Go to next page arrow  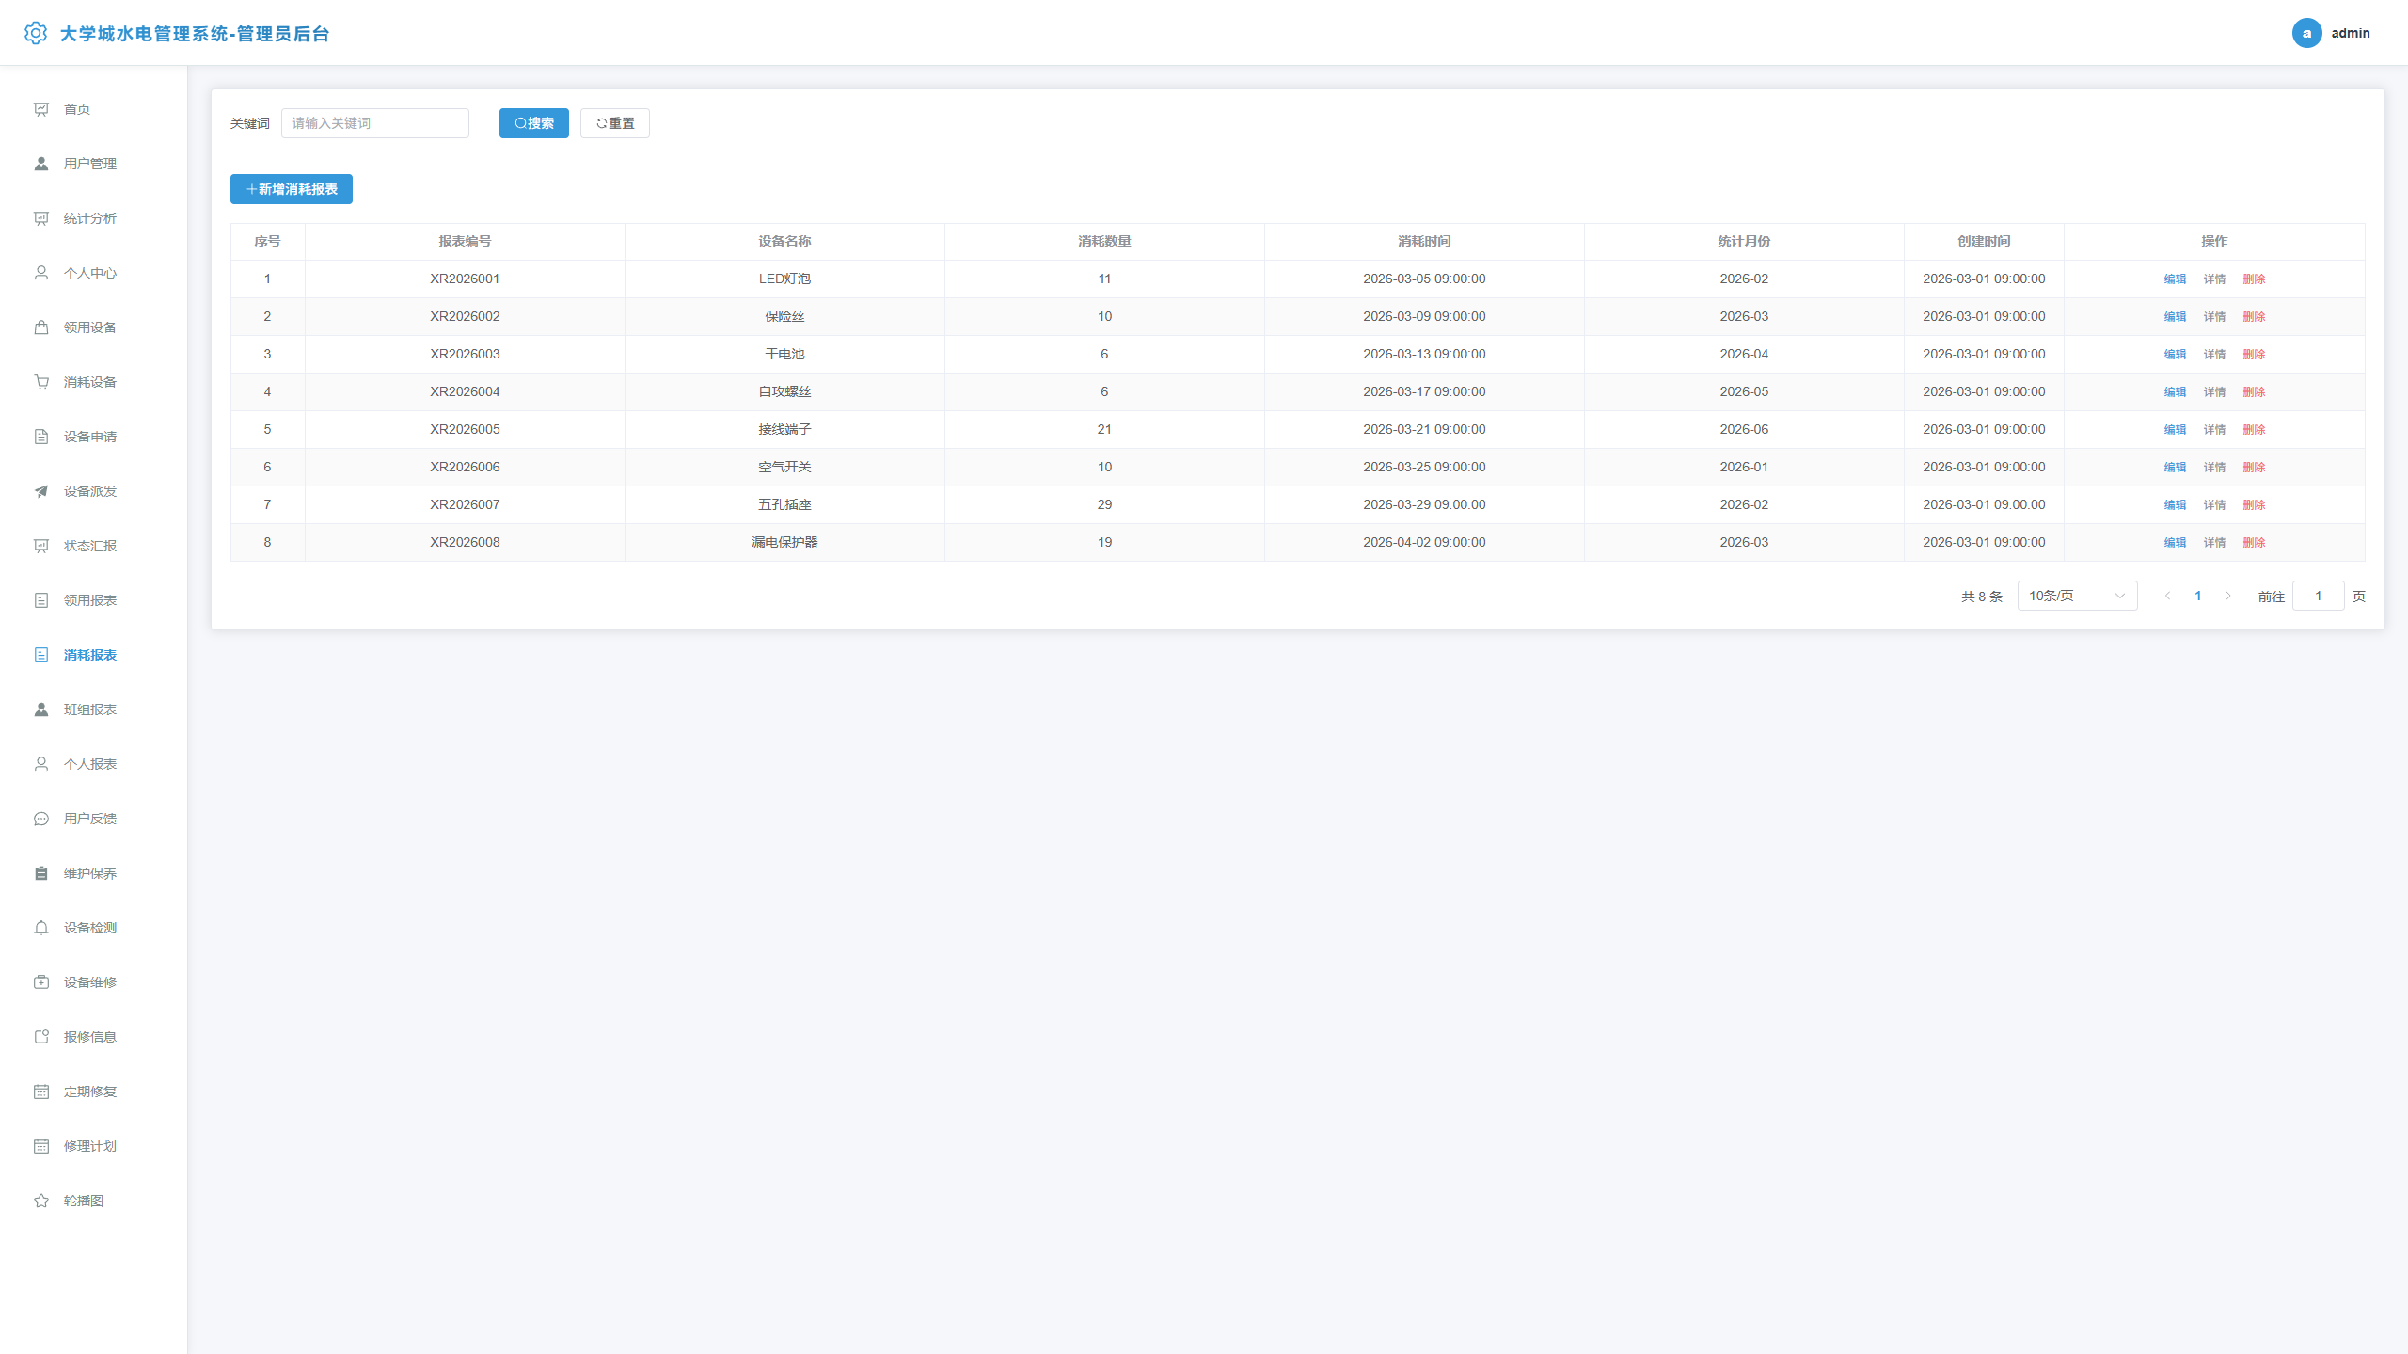tap(2227, 596)
